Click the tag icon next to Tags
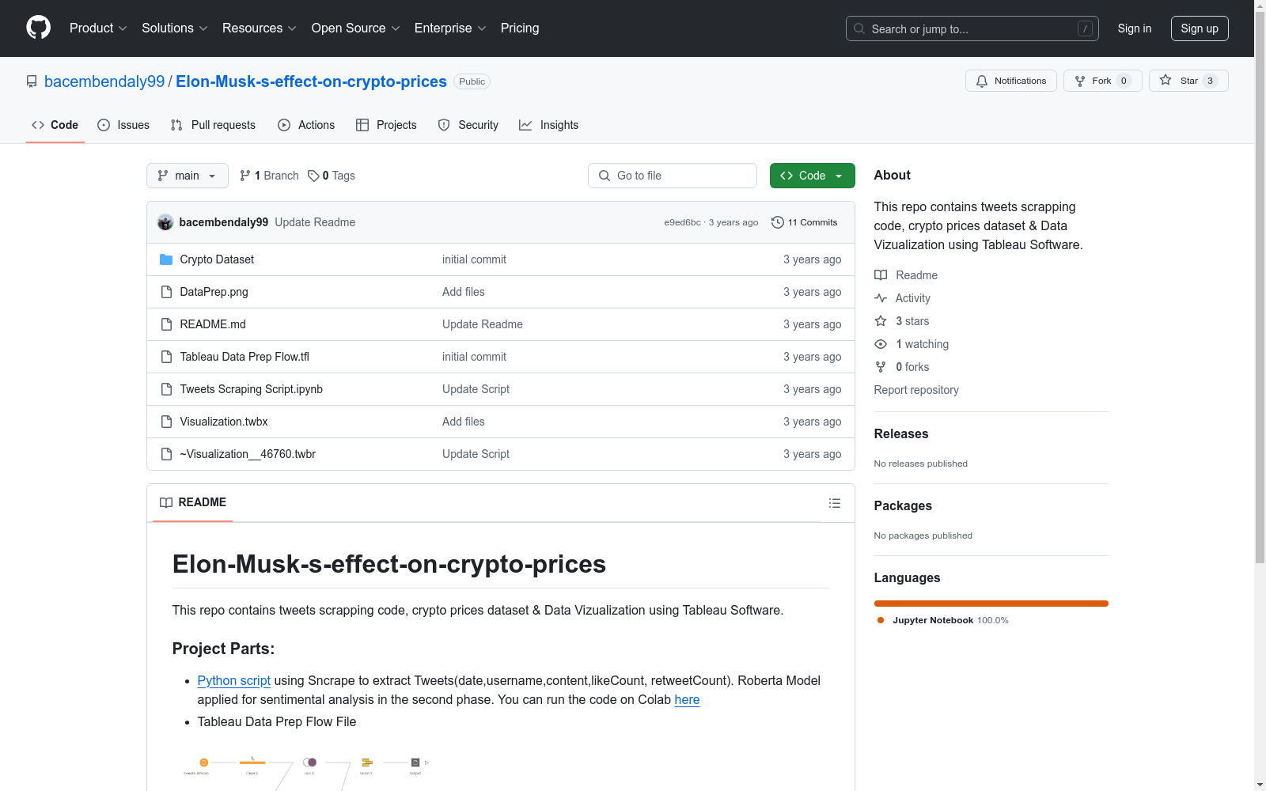 point(313,176)
